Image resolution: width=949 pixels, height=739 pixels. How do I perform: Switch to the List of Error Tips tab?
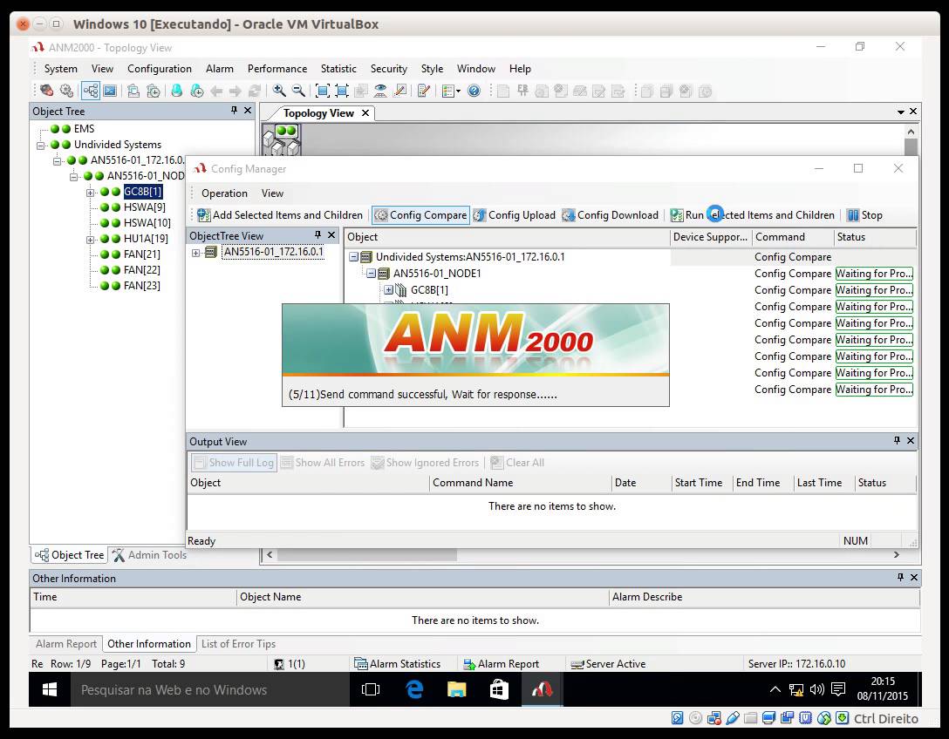(238, 644)
